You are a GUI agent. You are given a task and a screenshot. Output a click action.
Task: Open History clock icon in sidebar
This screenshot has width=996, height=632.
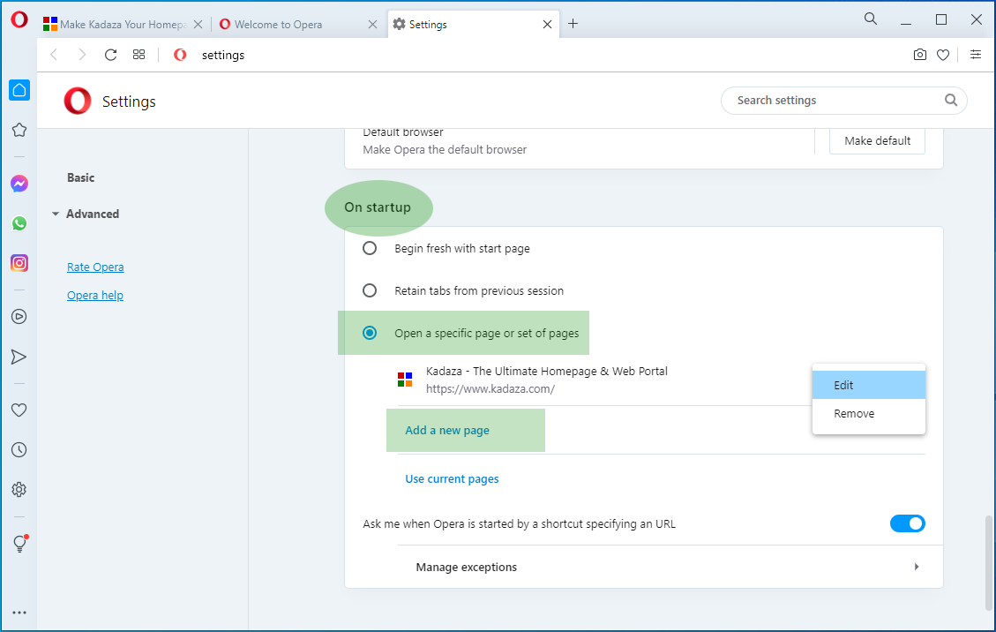point(19,450)
